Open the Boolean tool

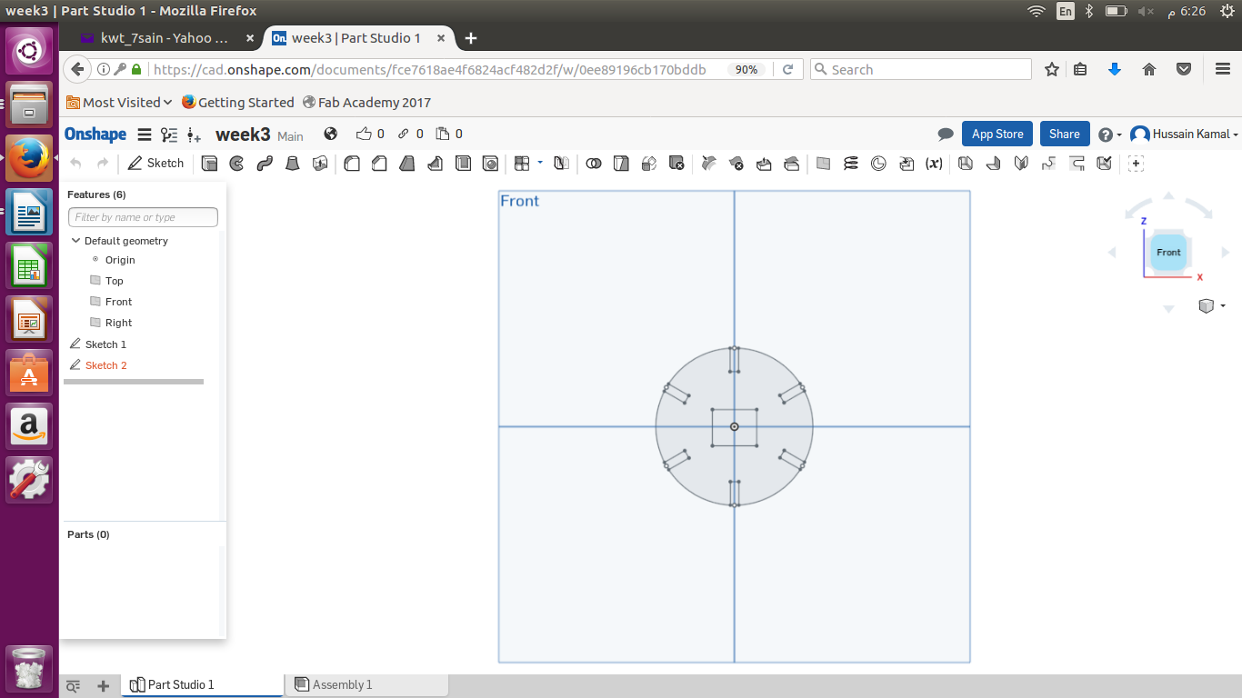pyautogui.click(x=594, y=164)
